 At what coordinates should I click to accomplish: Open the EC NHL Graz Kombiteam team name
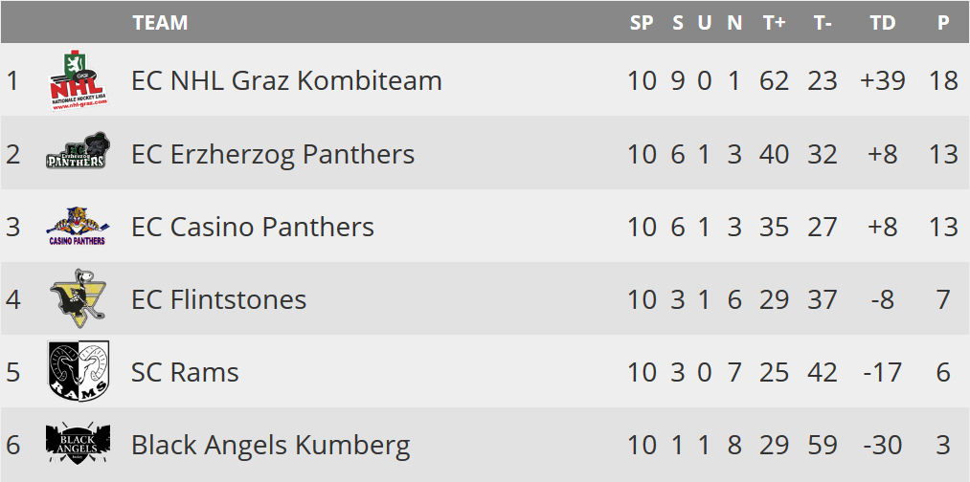[x=286, y=81]
